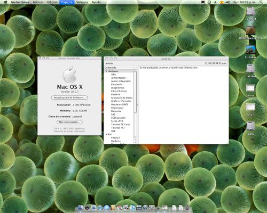Open iTunes from the Dock

[132, 208]
